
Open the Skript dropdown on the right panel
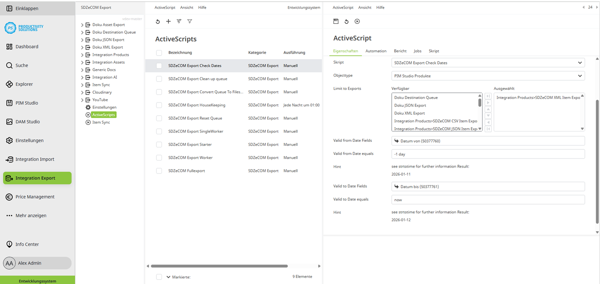[x=488, y=62]
